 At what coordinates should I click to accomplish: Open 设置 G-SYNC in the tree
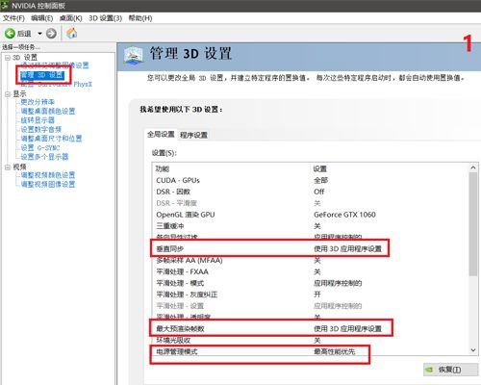tap(40, 148)
